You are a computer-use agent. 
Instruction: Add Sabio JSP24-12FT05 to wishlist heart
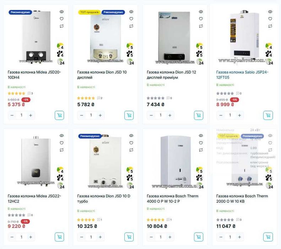[x=270, y=18]
